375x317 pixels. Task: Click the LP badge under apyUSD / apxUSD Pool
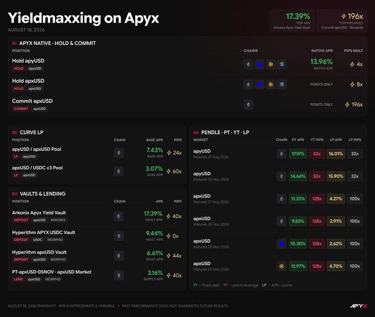point(16,157)
